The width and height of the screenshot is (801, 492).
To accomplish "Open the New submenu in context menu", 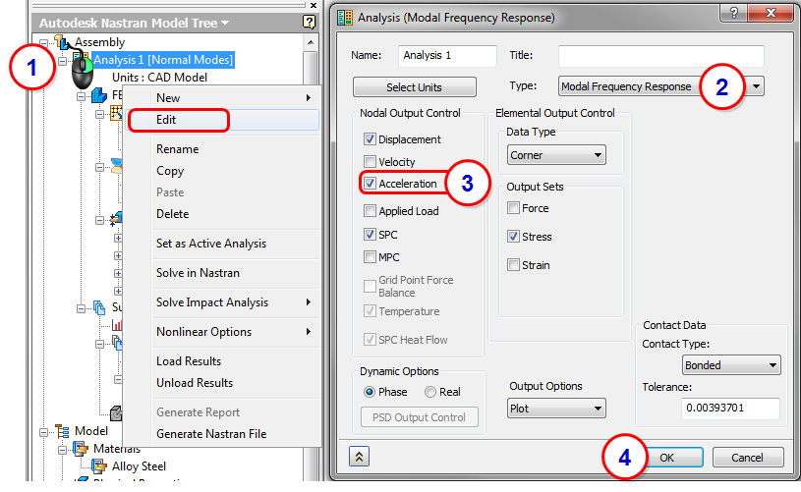I will 222,97.
